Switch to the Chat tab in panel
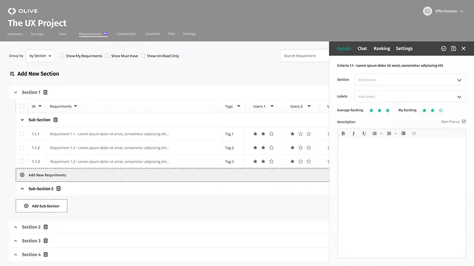This screenshot has height=266, width=474. (362, 49)
